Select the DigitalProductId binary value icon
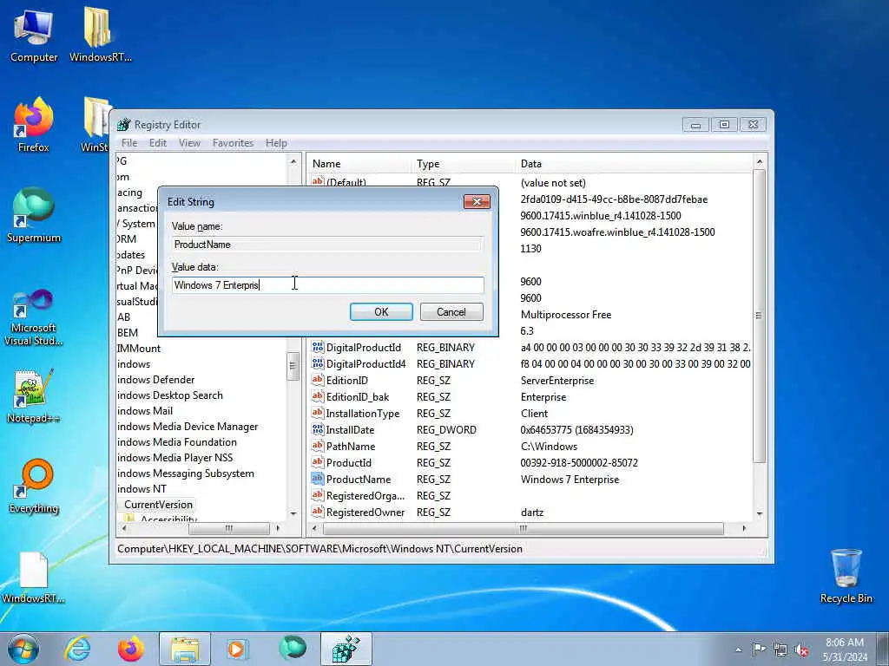 click(x=318, y=347)
